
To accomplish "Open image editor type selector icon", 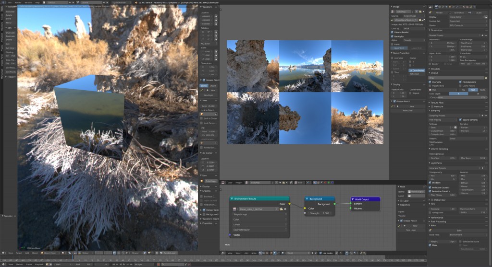I will point(223,183).
